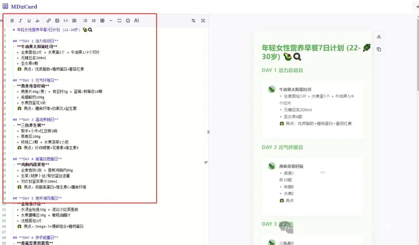Image resolution: width=419 pixels, height=245 pixels.
Task: Insert a hyperlink with the link icon
Action: point(48,21)
